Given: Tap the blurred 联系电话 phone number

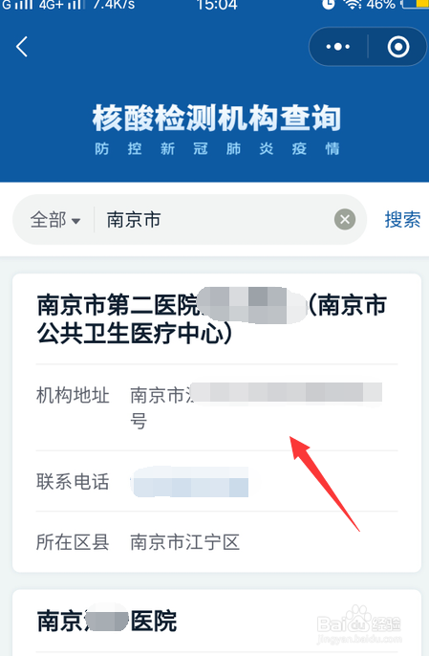Looking at the screenshot, I should pyautogui.click(x=190, y=482).
